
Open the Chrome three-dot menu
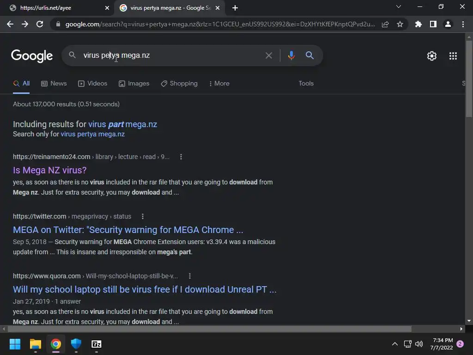pyautogui.click(x=463, y=24)
